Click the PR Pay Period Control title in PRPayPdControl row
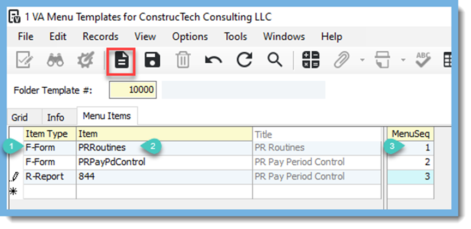The width and height of the screenshot is (471, 229). point(317,162)
